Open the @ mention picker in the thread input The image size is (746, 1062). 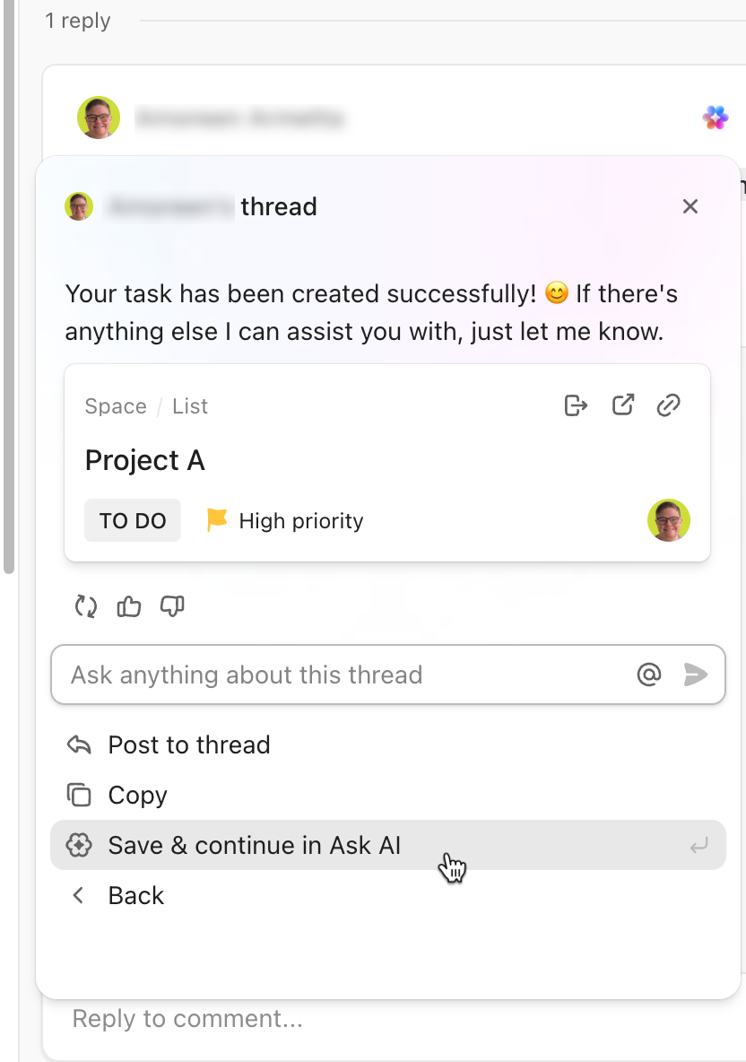pyautogui.click(x=648, y=674)
